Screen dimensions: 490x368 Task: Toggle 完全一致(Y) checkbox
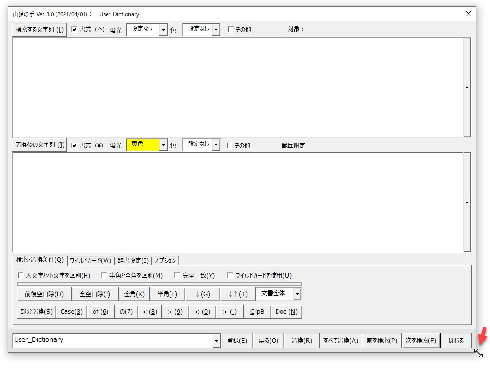(x=177, y=276)
